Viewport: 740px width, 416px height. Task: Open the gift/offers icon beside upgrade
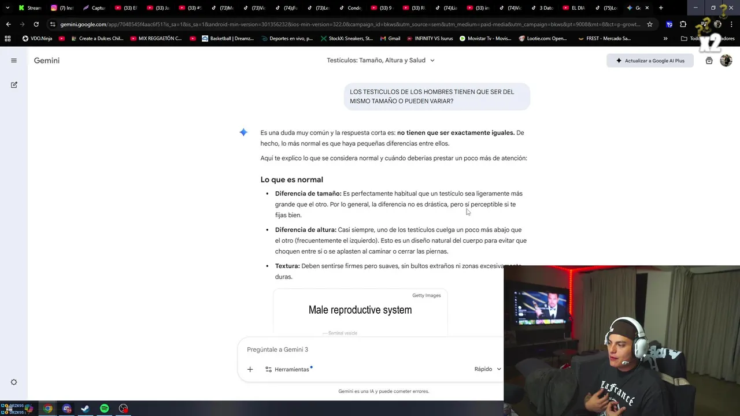[x=709, y=61]
